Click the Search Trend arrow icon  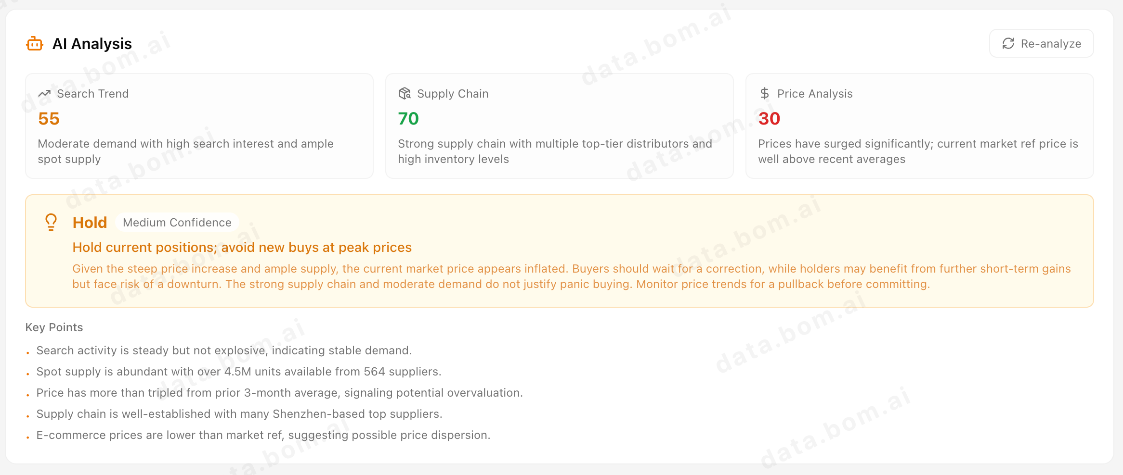pyautogui.click(x=44, y=94)
